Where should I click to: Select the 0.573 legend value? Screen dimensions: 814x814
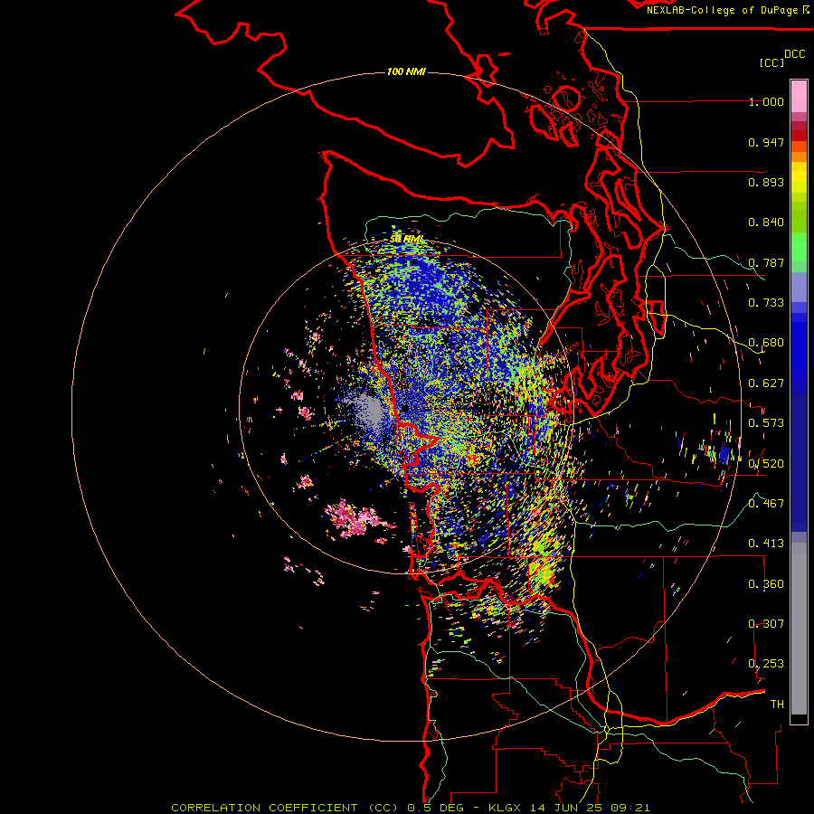(766, 423)
